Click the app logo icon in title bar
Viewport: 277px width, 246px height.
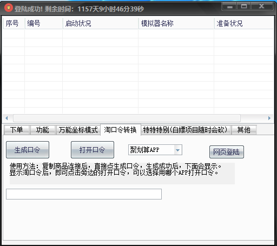[8, 8]
